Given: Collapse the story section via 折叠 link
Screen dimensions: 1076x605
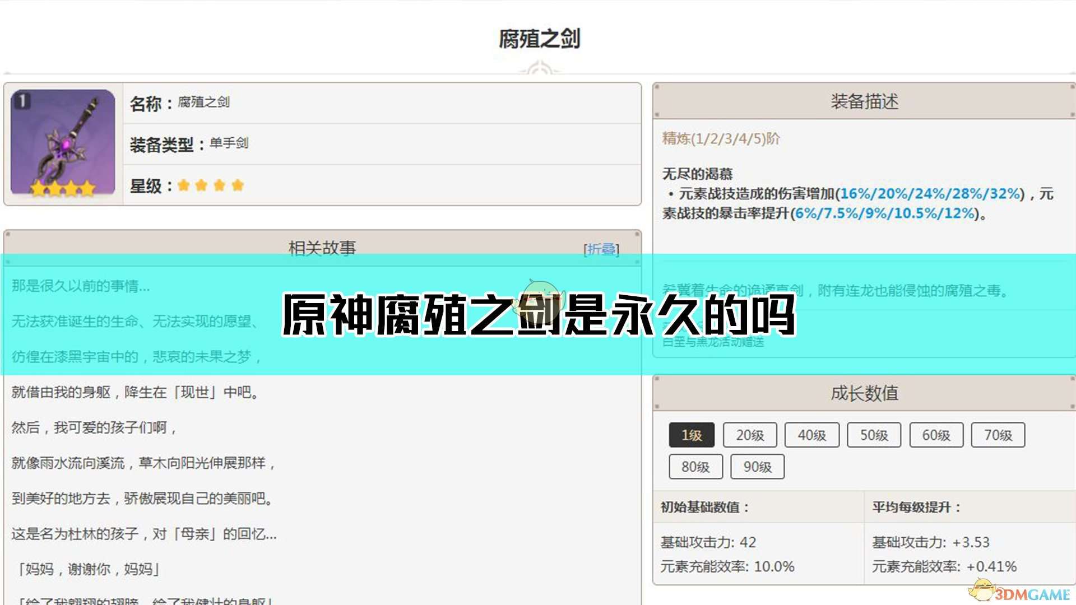Looking at the screenshot, I should (x=601, y=249).
